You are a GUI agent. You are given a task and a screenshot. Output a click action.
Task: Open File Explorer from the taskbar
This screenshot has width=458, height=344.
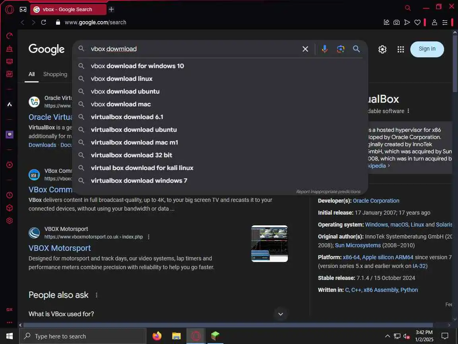(x=176, y=336)
